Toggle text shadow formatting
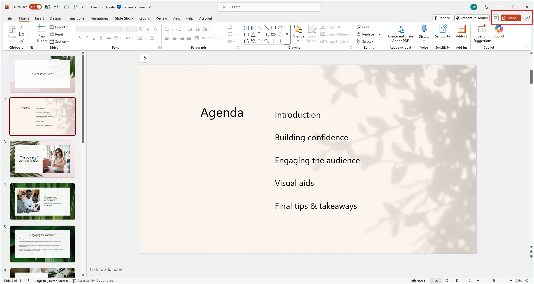The width and height of the screenshot is (534, 284). click(101, 38)
